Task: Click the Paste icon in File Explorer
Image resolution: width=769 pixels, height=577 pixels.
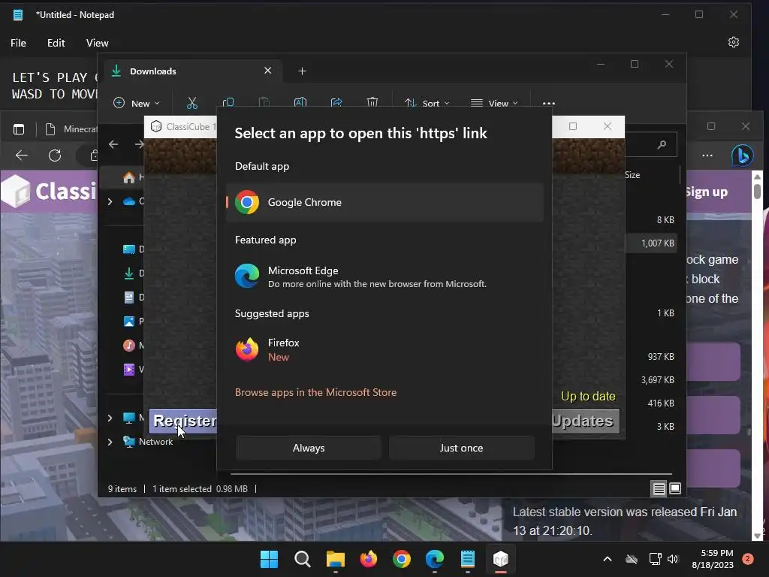Action: point(264,103)
